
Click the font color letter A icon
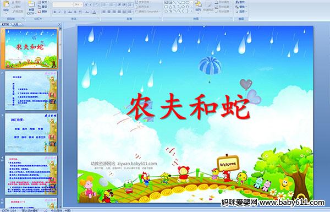pyautogui.click(x=94, y=12)
